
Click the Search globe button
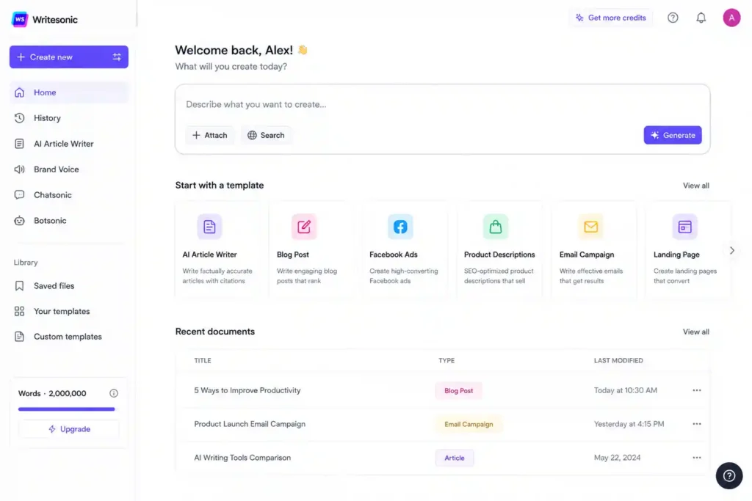coord(266,135)
